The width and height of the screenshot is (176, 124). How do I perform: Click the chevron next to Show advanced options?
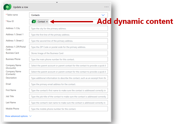pyautogui.click(x=30, y=116)
